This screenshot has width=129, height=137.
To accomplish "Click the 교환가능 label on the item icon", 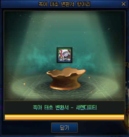I will click(x=64, y=60).
